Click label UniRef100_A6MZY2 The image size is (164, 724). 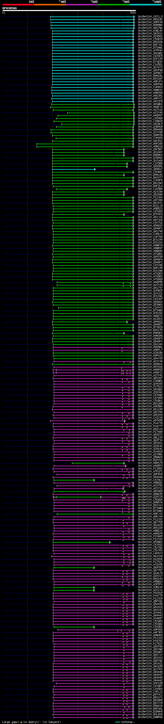150,316
